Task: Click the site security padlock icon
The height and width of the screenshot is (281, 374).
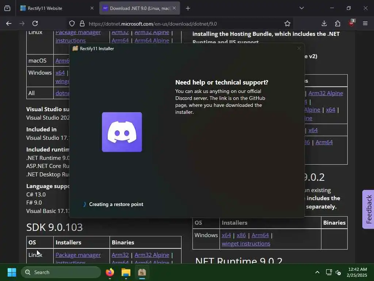Action: 82,24
